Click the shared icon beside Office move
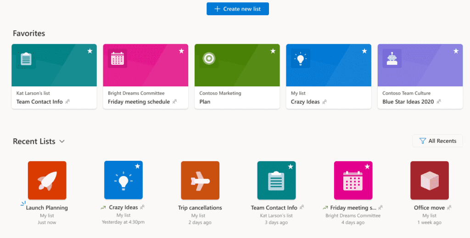This screenshot has width=470, height=238. [449, 207]
